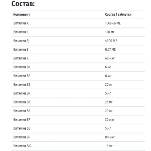The width and height of the screenshot is (151, 151).
Task: Select the 20 мг value for Витамин В3
Action: point(109,85)
